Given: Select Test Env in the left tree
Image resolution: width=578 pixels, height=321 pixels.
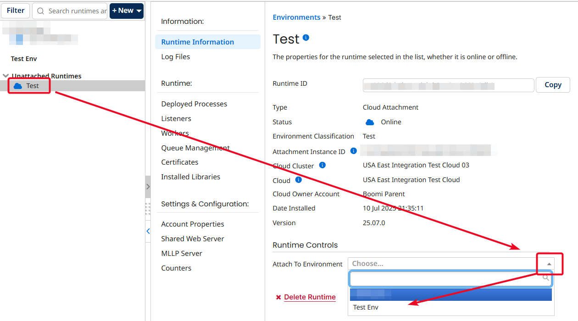Looking at the screenshot, I should point(24,59).
